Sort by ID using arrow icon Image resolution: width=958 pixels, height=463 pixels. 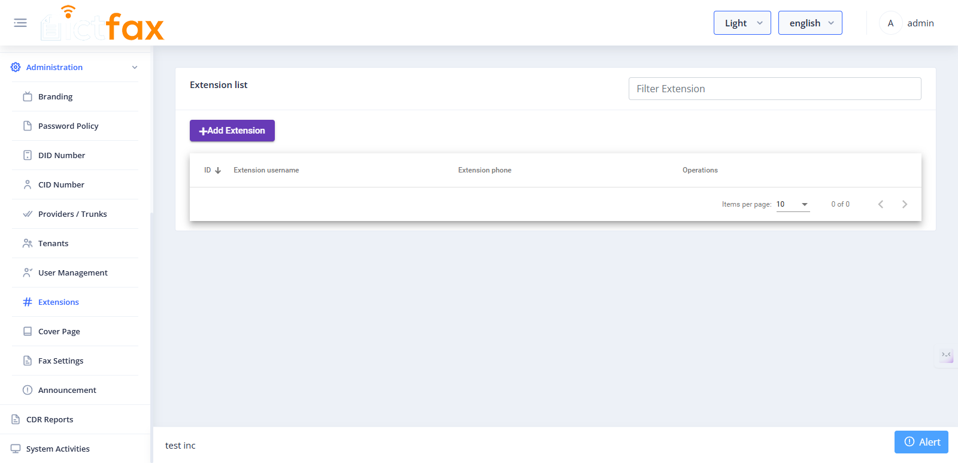click(x=218, y=171)
